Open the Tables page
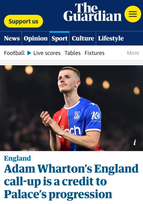Image resolution: width=143 pixels, height=204 pixels. coord(73,53)
